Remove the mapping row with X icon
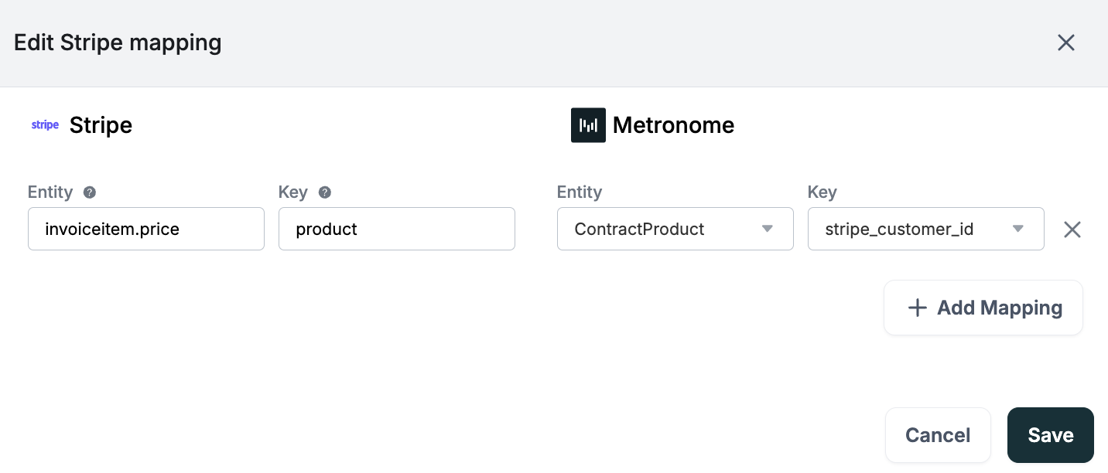This screenshot has width=1108, height=473. click(1072, 230)
